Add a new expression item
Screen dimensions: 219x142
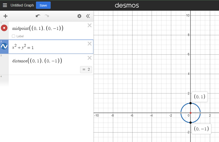tap(5, 16)
